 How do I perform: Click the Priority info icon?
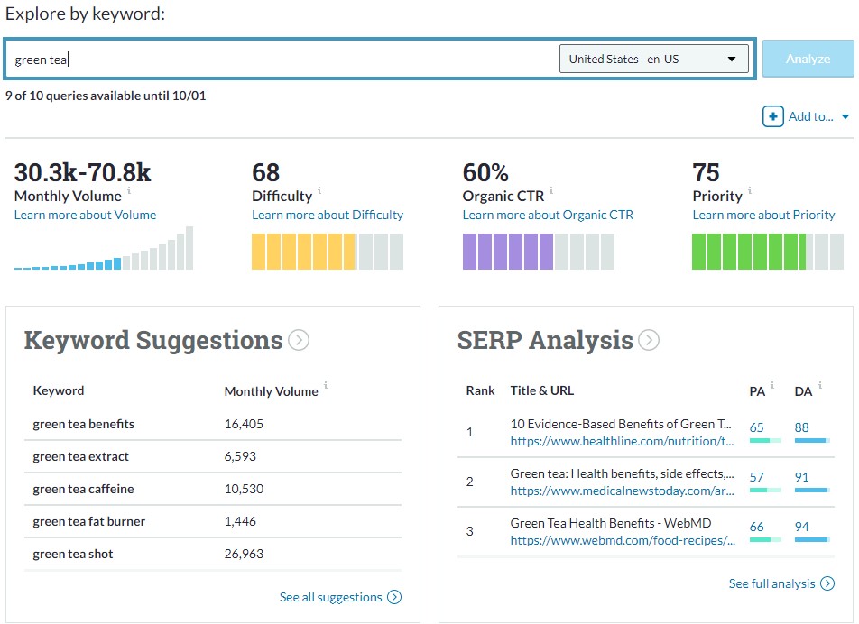750,190
